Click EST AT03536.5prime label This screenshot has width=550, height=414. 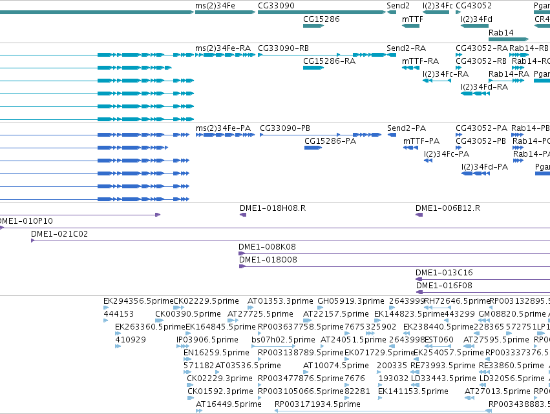[248, 366]
